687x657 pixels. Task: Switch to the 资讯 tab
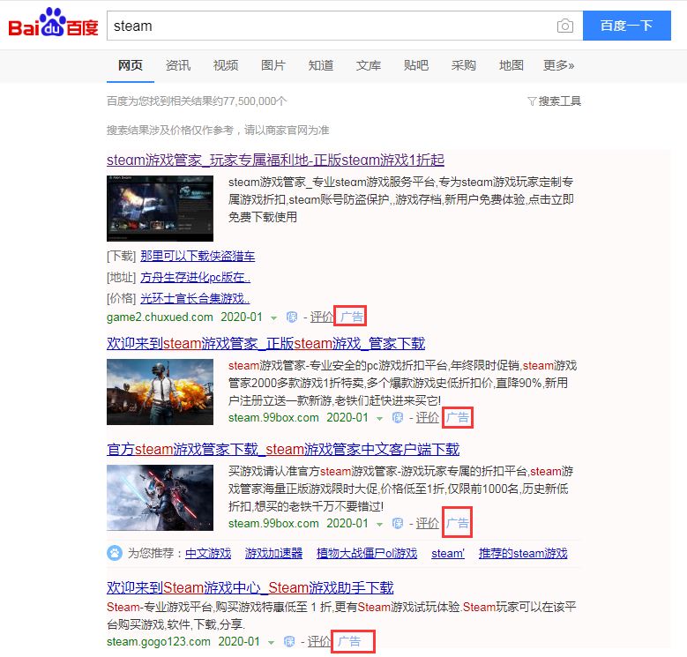pyautogui.click(x=178, y=65)
